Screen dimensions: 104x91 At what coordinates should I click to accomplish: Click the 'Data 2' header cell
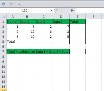(x=44, y=21)
